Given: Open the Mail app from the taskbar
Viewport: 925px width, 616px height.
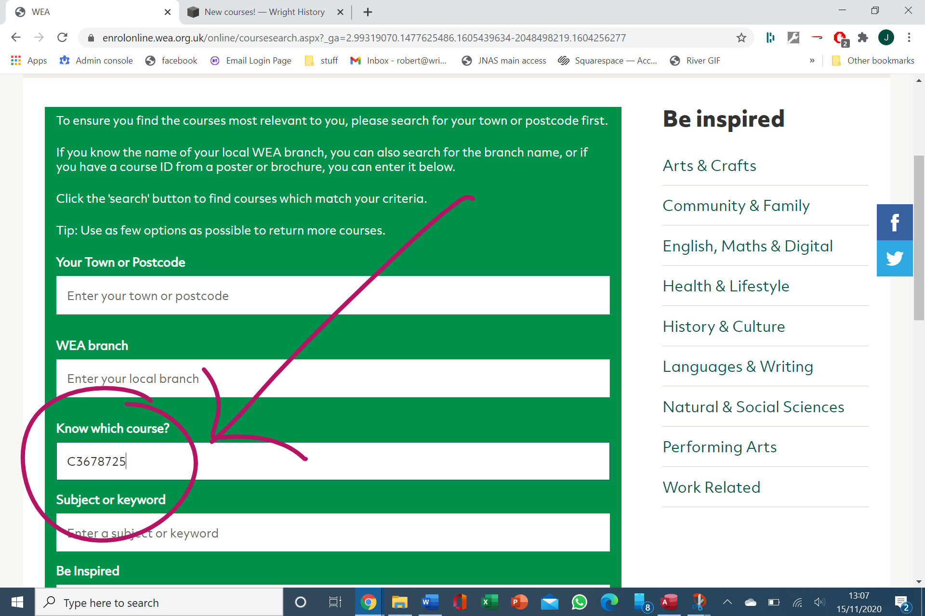Looking at the screenshot, I should coord(549,602).
